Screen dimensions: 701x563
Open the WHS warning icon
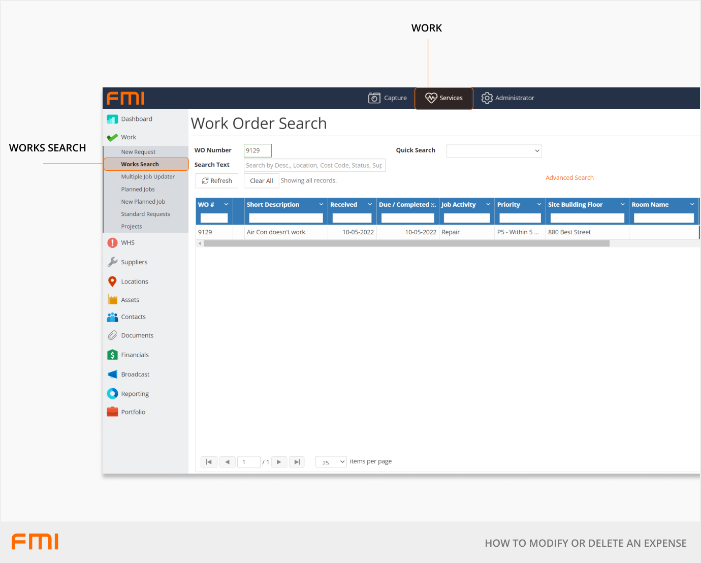point(112,243)
